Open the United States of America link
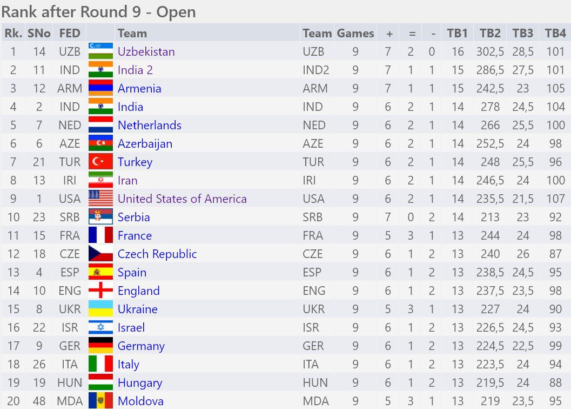 [182, 199]
